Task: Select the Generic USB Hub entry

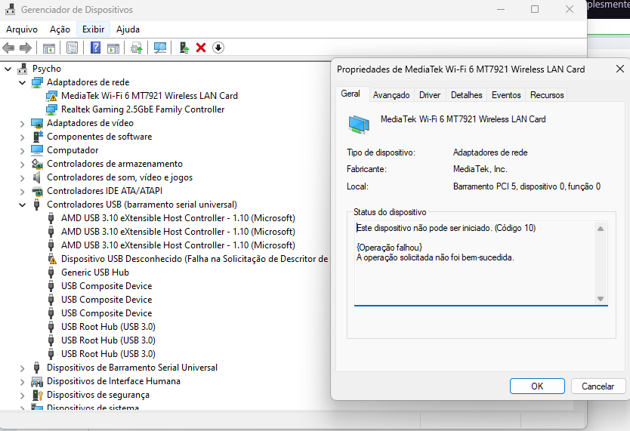Action: 95,272
